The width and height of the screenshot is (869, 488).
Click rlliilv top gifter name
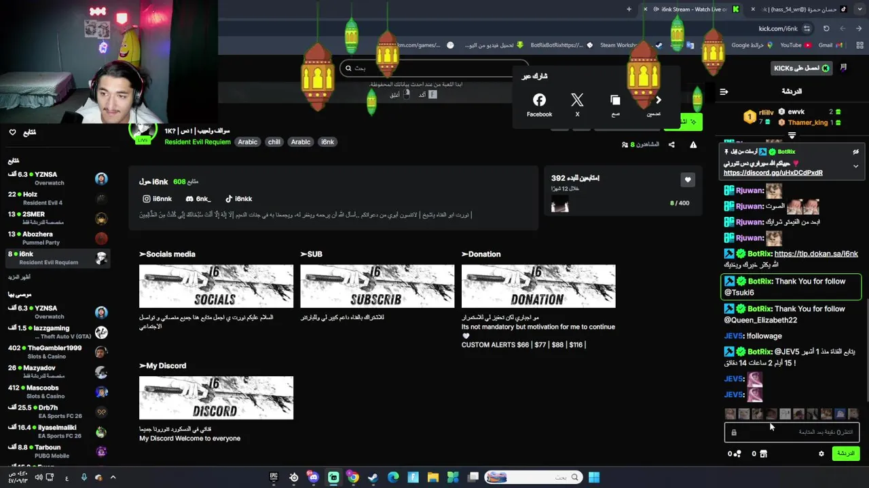point(766,112)
